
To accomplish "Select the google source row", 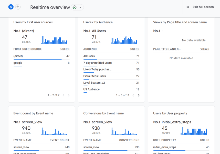I will [41, 63].
